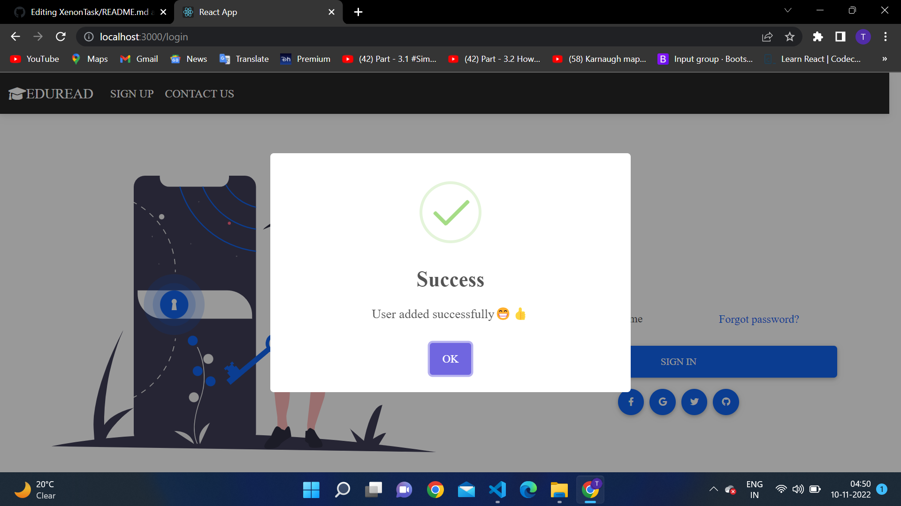Viewport: 901px width, 506px height.
Task: Open the tab search dropdown arrow
Action: pos(788,10)
